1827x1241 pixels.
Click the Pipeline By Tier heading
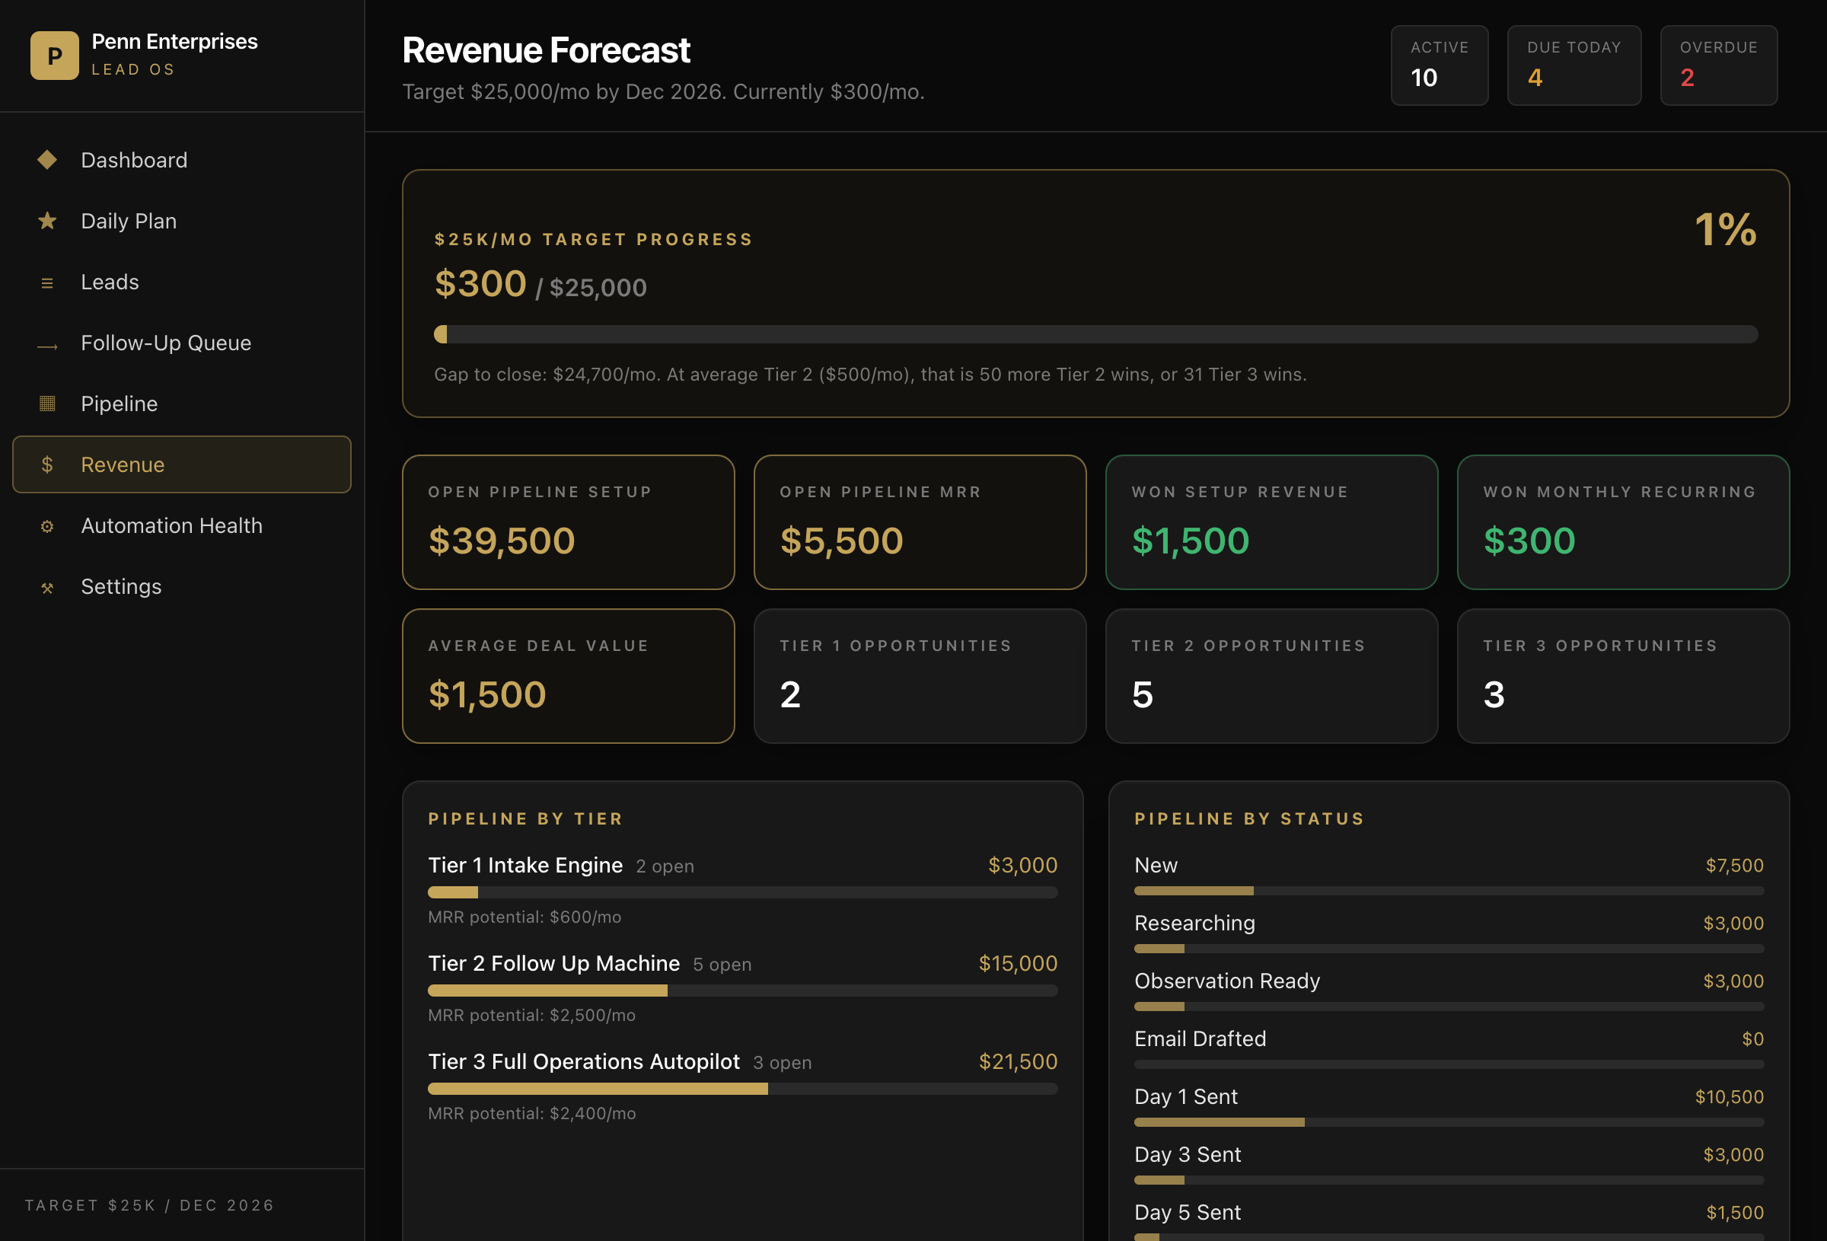pyautogui.click(x=525, y=818)
